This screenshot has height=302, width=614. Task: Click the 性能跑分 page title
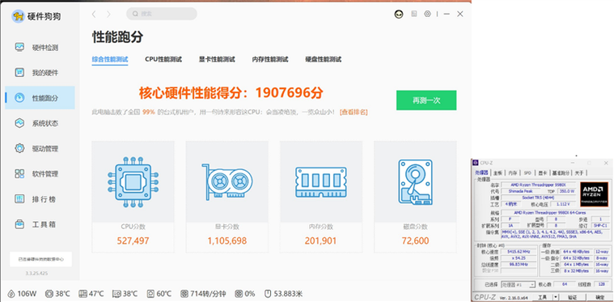click(x=117, y=37)
